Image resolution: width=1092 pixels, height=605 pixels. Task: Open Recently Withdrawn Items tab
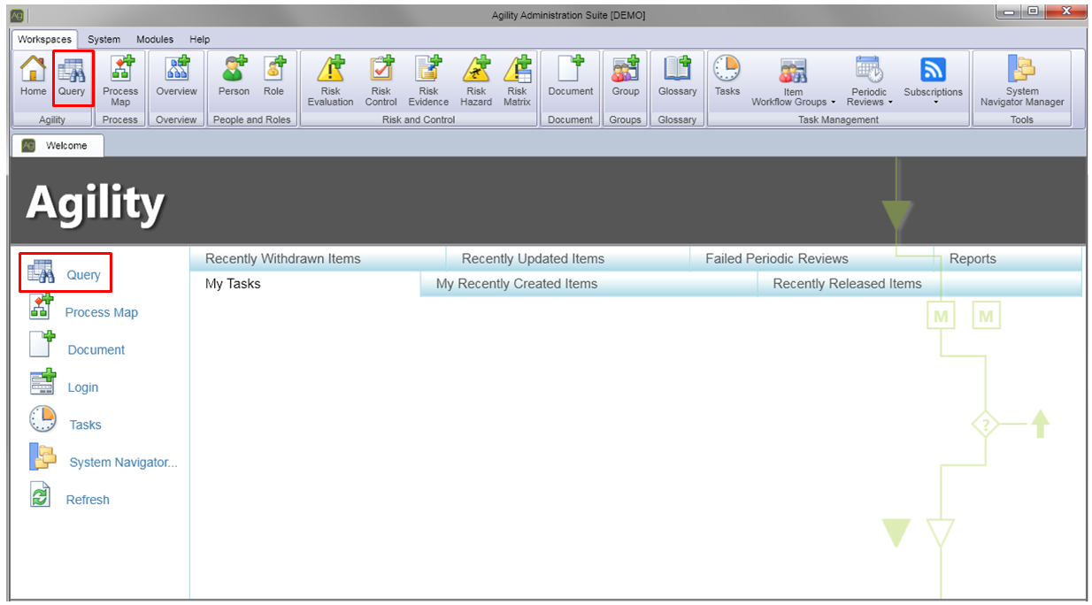pyautogui.click(x=319, y=258)
